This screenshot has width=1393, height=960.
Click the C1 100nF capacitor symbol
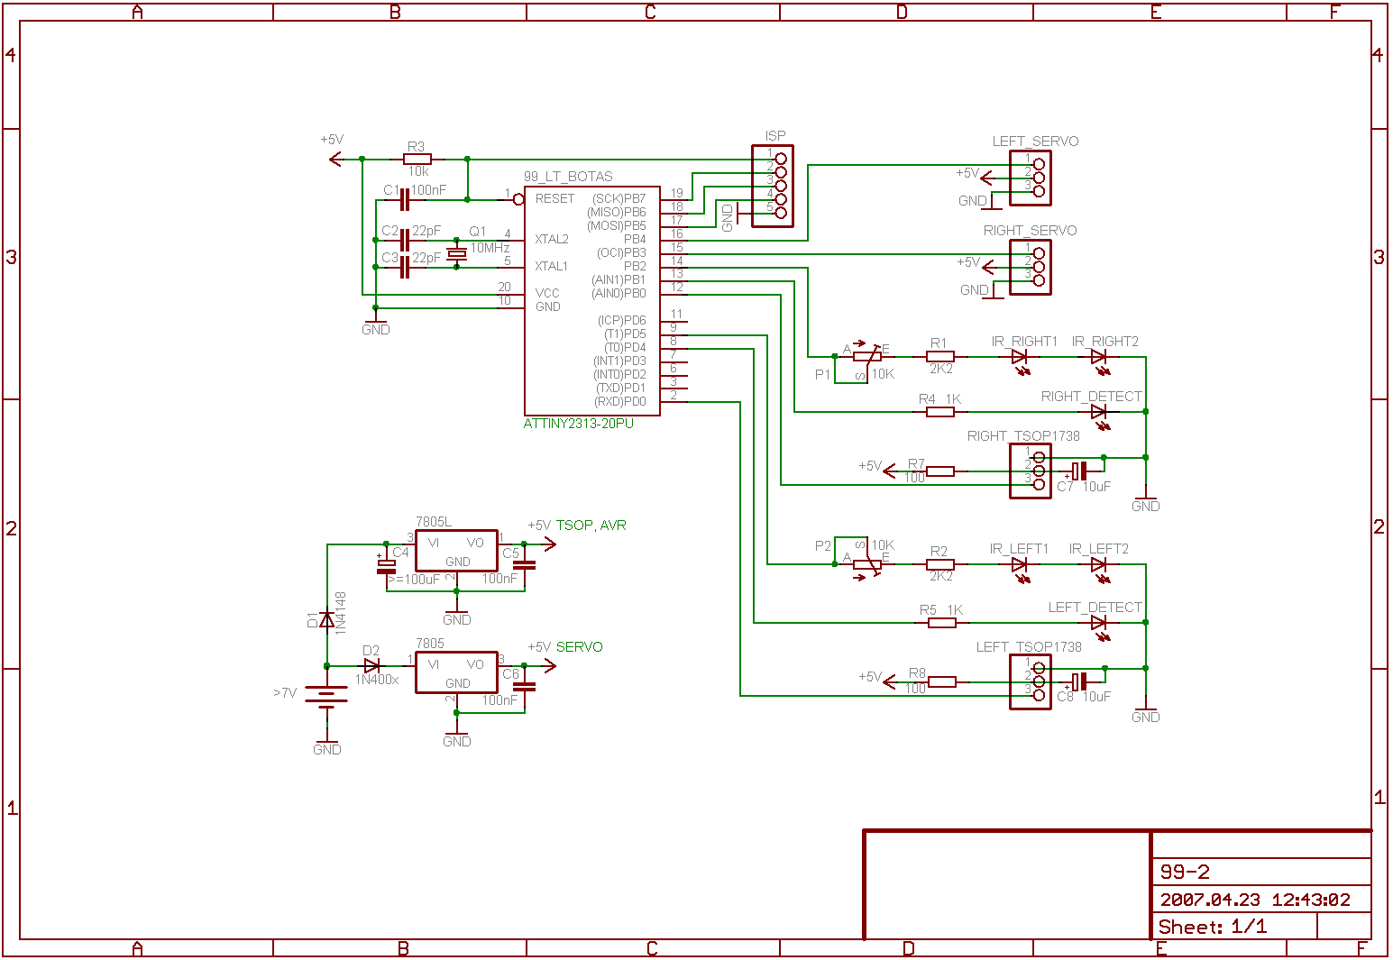coord(405,199)
